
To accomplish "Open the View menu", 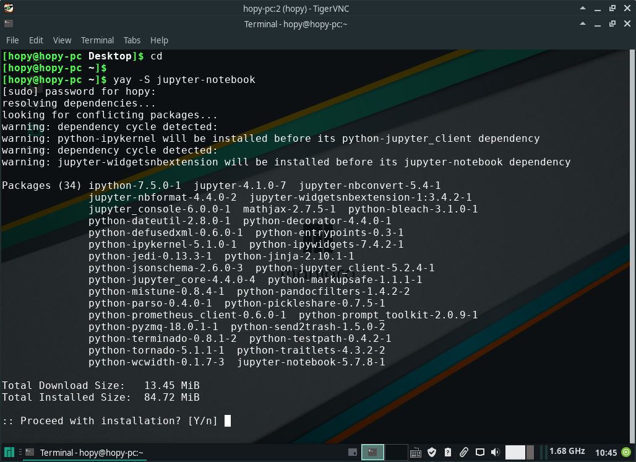I will click(x=62, y=40).
